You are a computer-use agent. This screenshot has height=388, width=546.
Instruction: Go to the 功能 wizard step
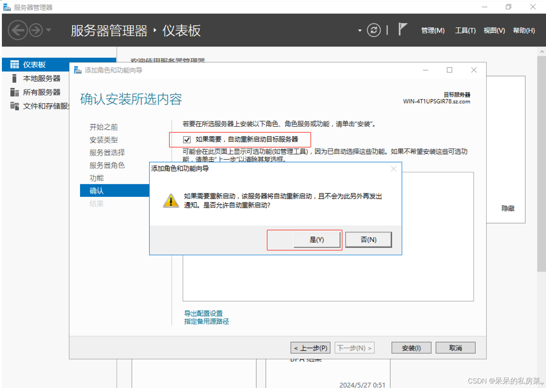coord(97,178)
